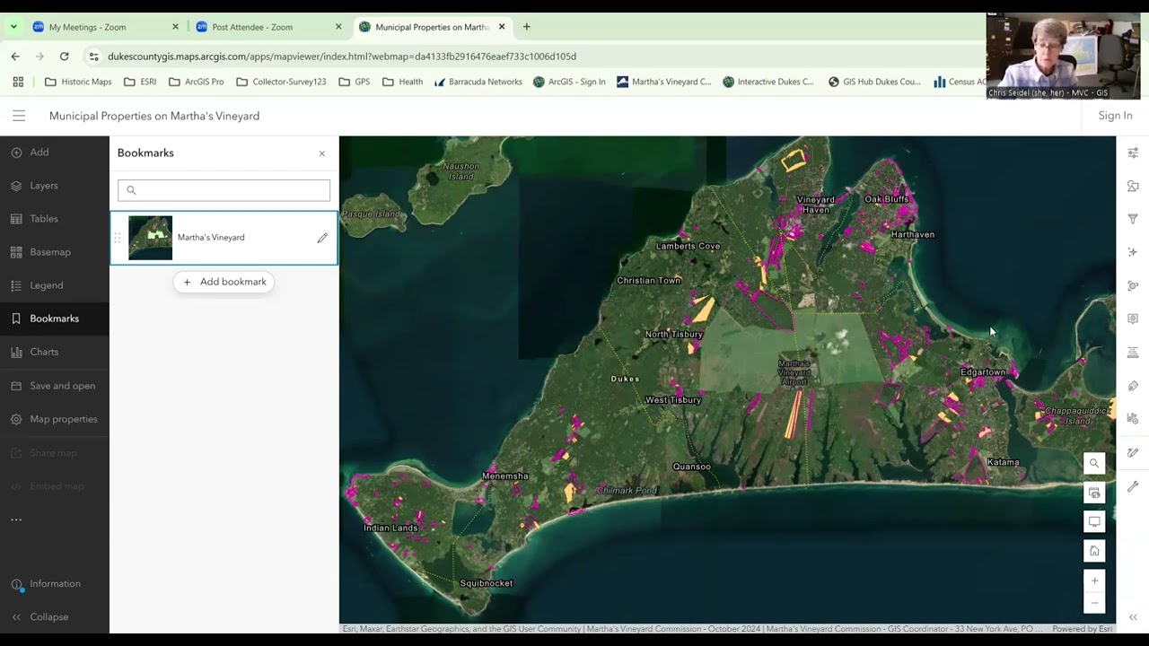This screenshot has height=646, width=1149.
Task: Return map to Home extent
Action: (1094, 551)
